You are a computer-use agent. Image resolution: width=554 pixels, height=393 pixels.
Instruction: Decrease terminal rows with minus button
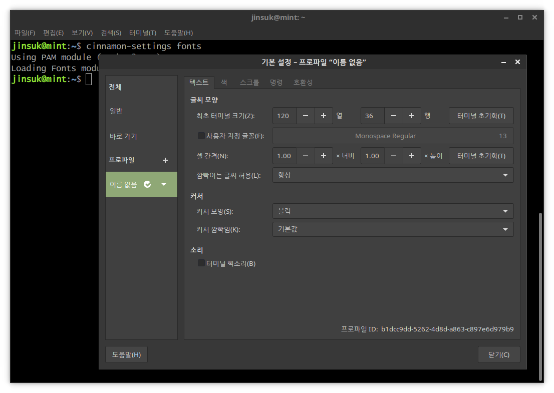pyautogui.click(x=394, y=116)
